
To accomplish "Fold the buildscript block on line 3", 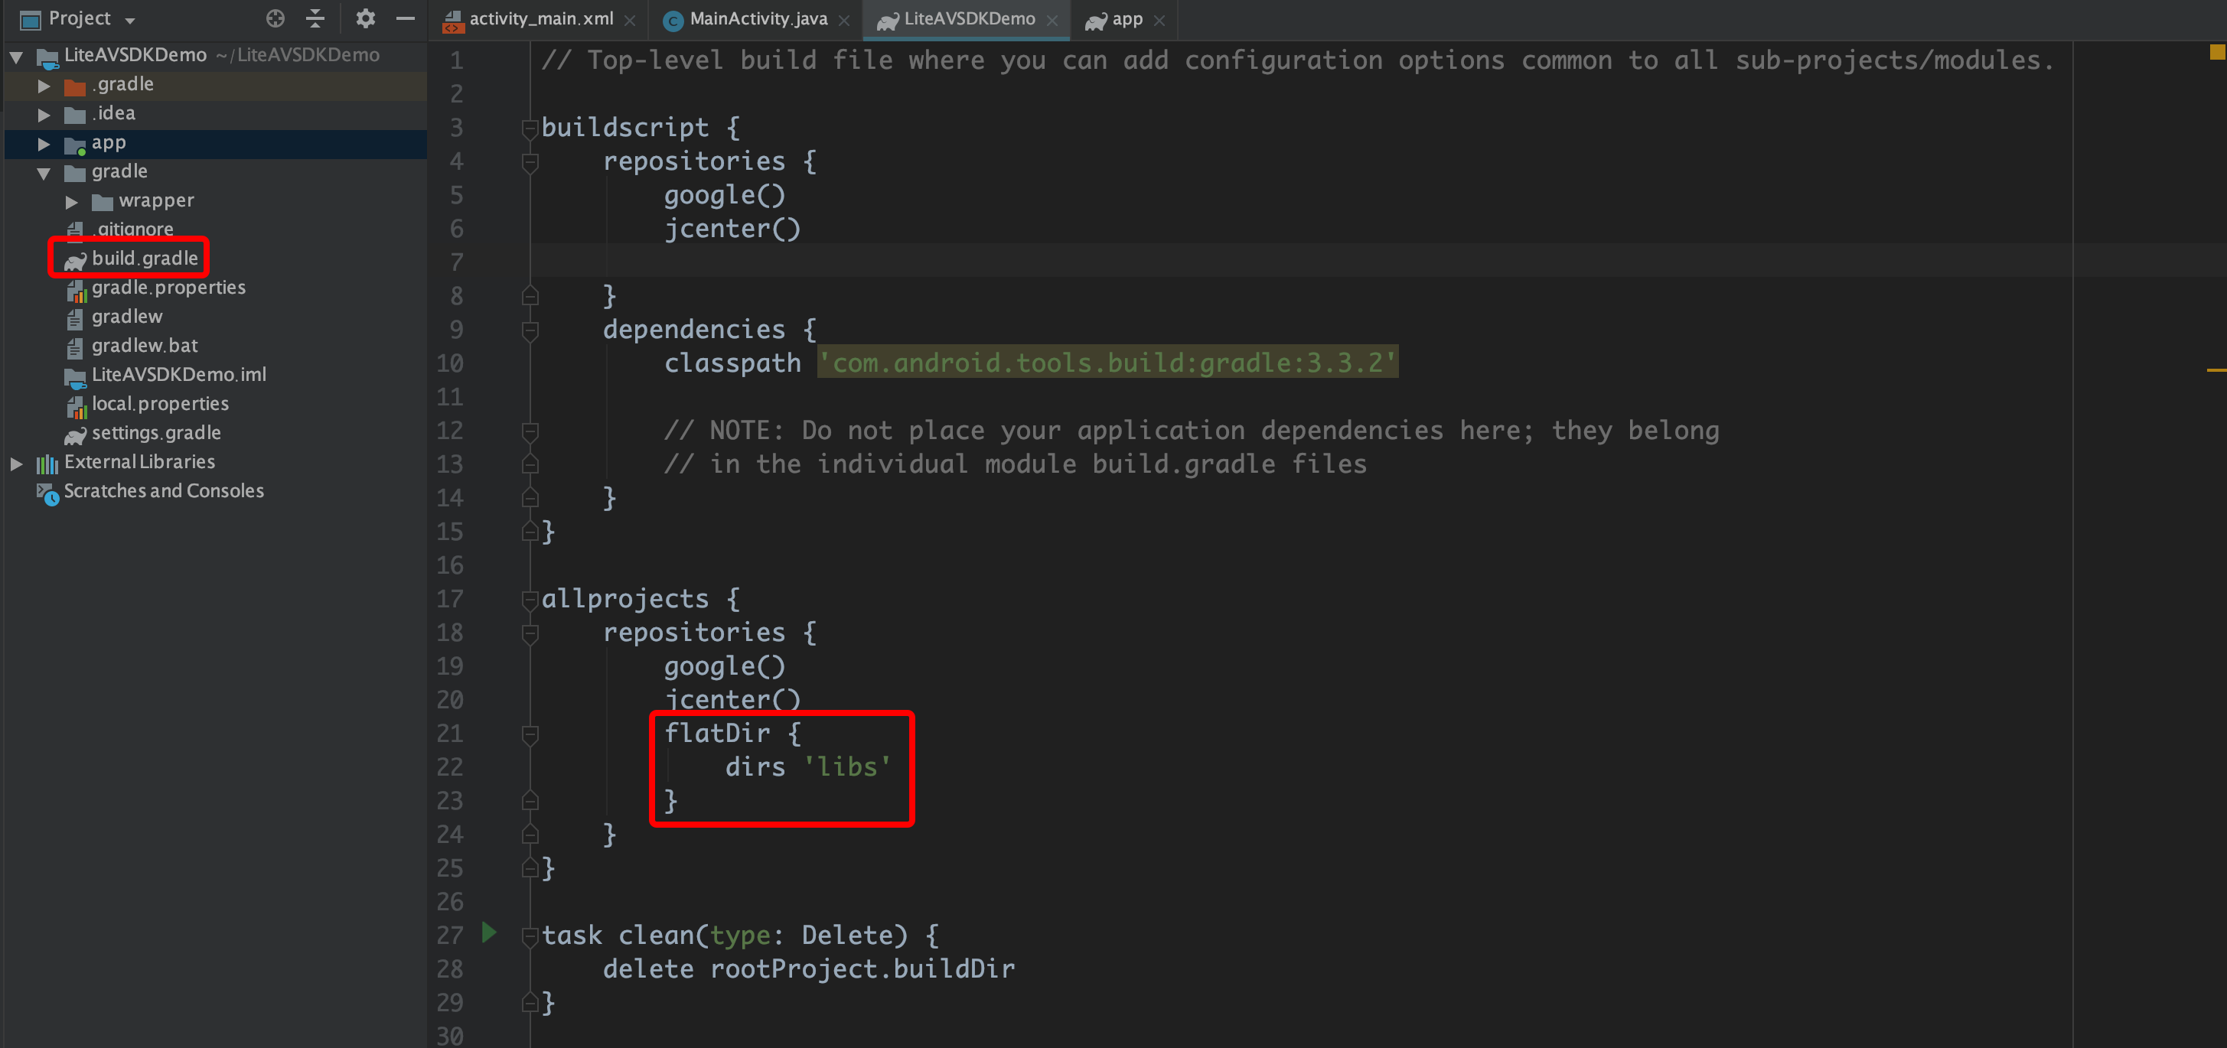I will click(530, 129).
